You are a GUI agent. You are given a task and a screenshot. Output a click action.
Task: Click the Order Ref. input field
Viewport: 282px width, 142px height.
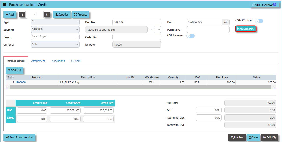click(137, 37)
